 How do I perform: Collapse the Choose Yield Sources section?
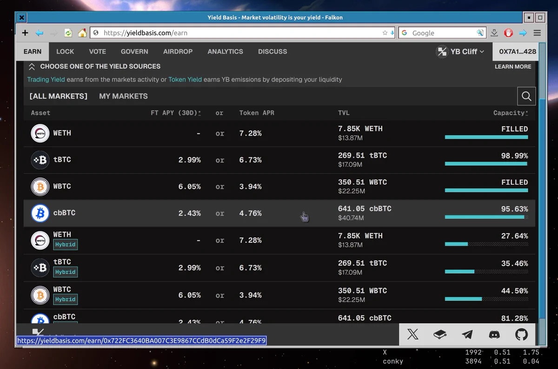pos(32,66)
